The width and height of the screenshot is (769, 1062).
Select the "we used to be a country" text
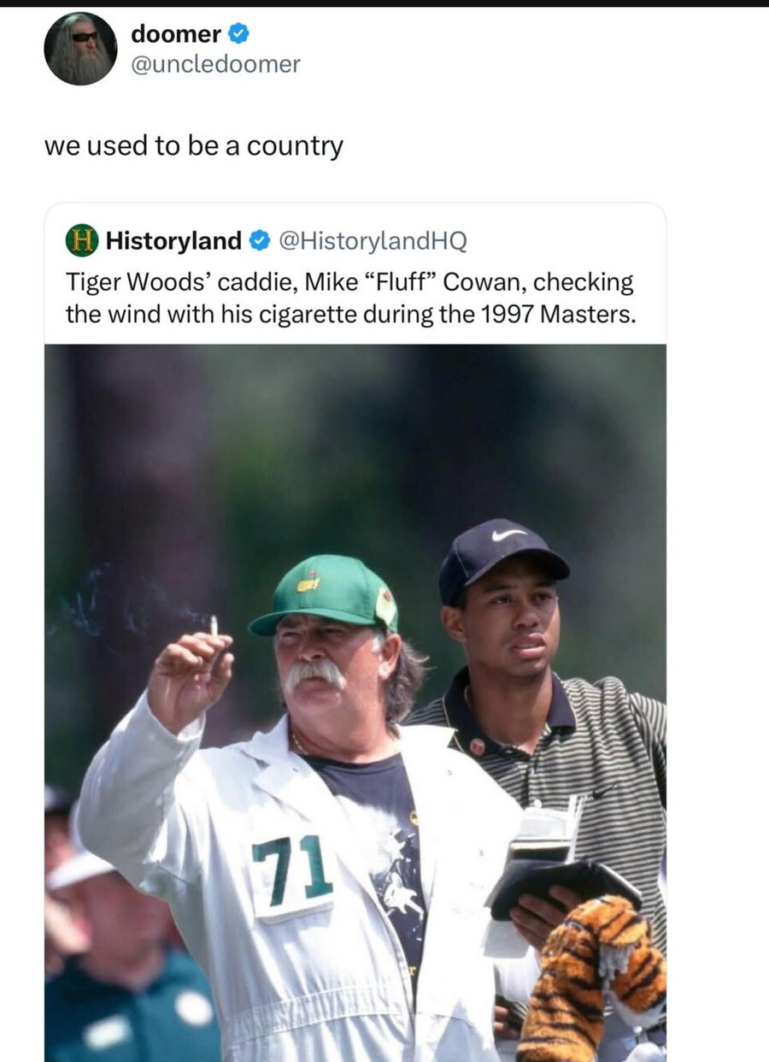(194, 146)
